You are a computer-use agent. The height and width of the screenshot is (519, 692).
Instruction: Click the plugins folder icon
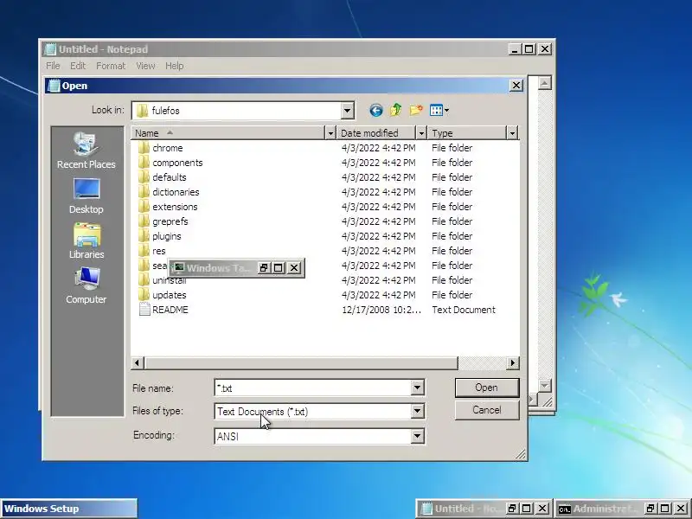click(x=144, y=236)
